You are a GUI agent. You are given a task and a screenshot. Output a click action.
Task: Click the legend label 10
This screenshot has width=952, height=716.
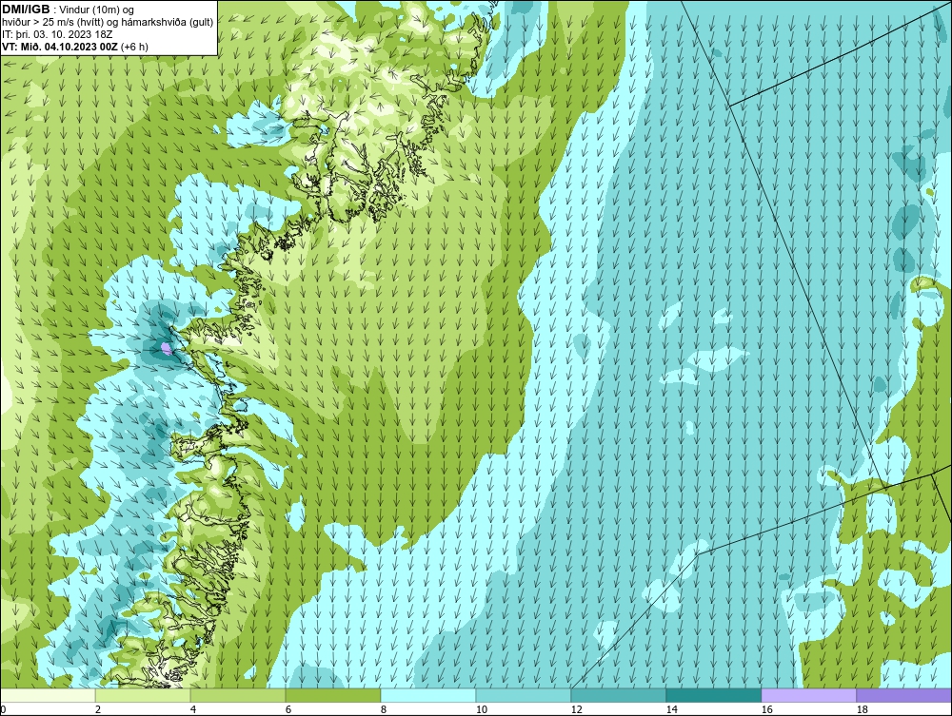tap(482, 709)
